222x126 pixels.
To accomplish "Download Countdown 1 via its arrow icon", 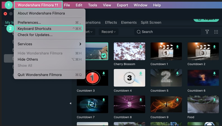I will [x=177, y=47].
